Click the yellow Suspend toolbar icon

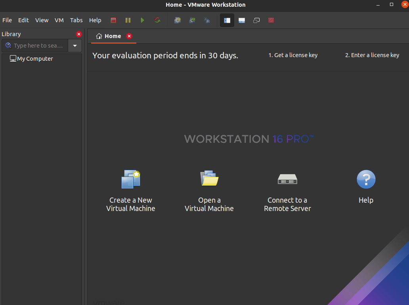point(128,20)
